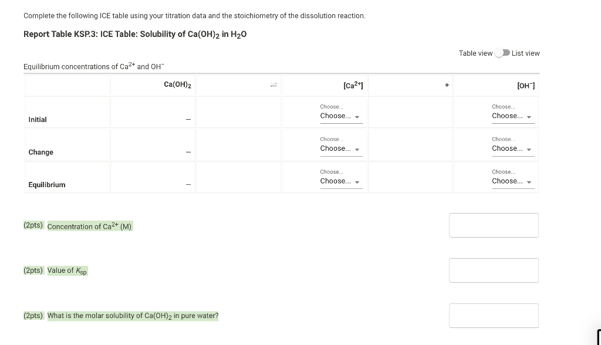Click the molar solubility answer field
The height and width of the screenshot is (345, 601).
coord(494,316)
